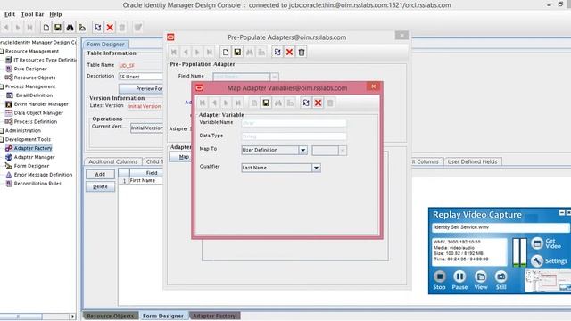Collapse Process Management tree node

(x=2, y=86)
